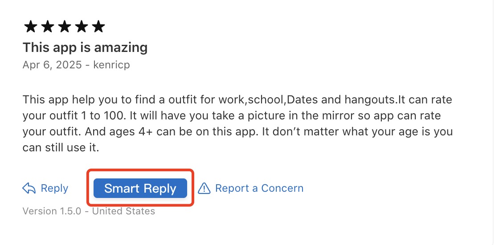Click the first star of the rating
Viewport: 499px width, 245px height.
tap(31, 27)
